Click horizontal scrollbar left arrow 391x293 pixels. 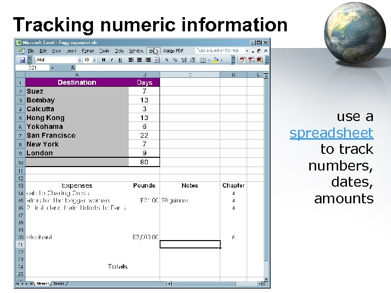(x=169, y=284)
